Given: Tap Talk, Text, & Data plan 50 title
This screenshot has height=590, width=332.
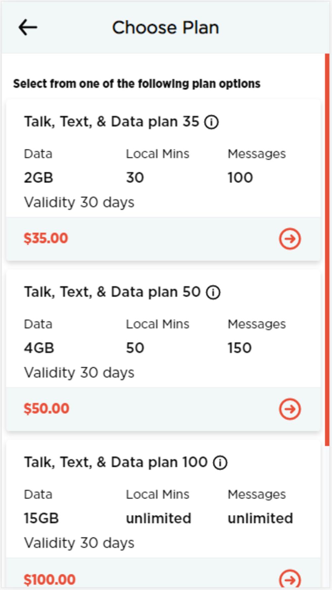Looking at the screenshot, I should click(112, 292).
